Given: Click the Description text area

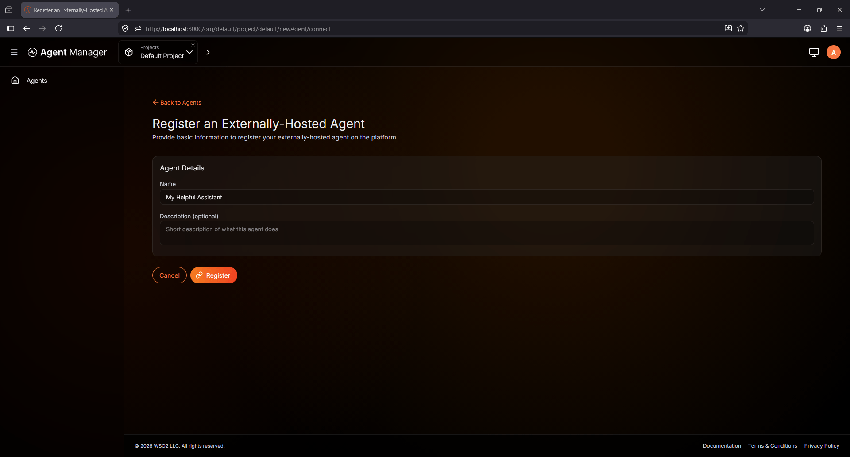Looking at the screenshot, I should pos(487,233).
